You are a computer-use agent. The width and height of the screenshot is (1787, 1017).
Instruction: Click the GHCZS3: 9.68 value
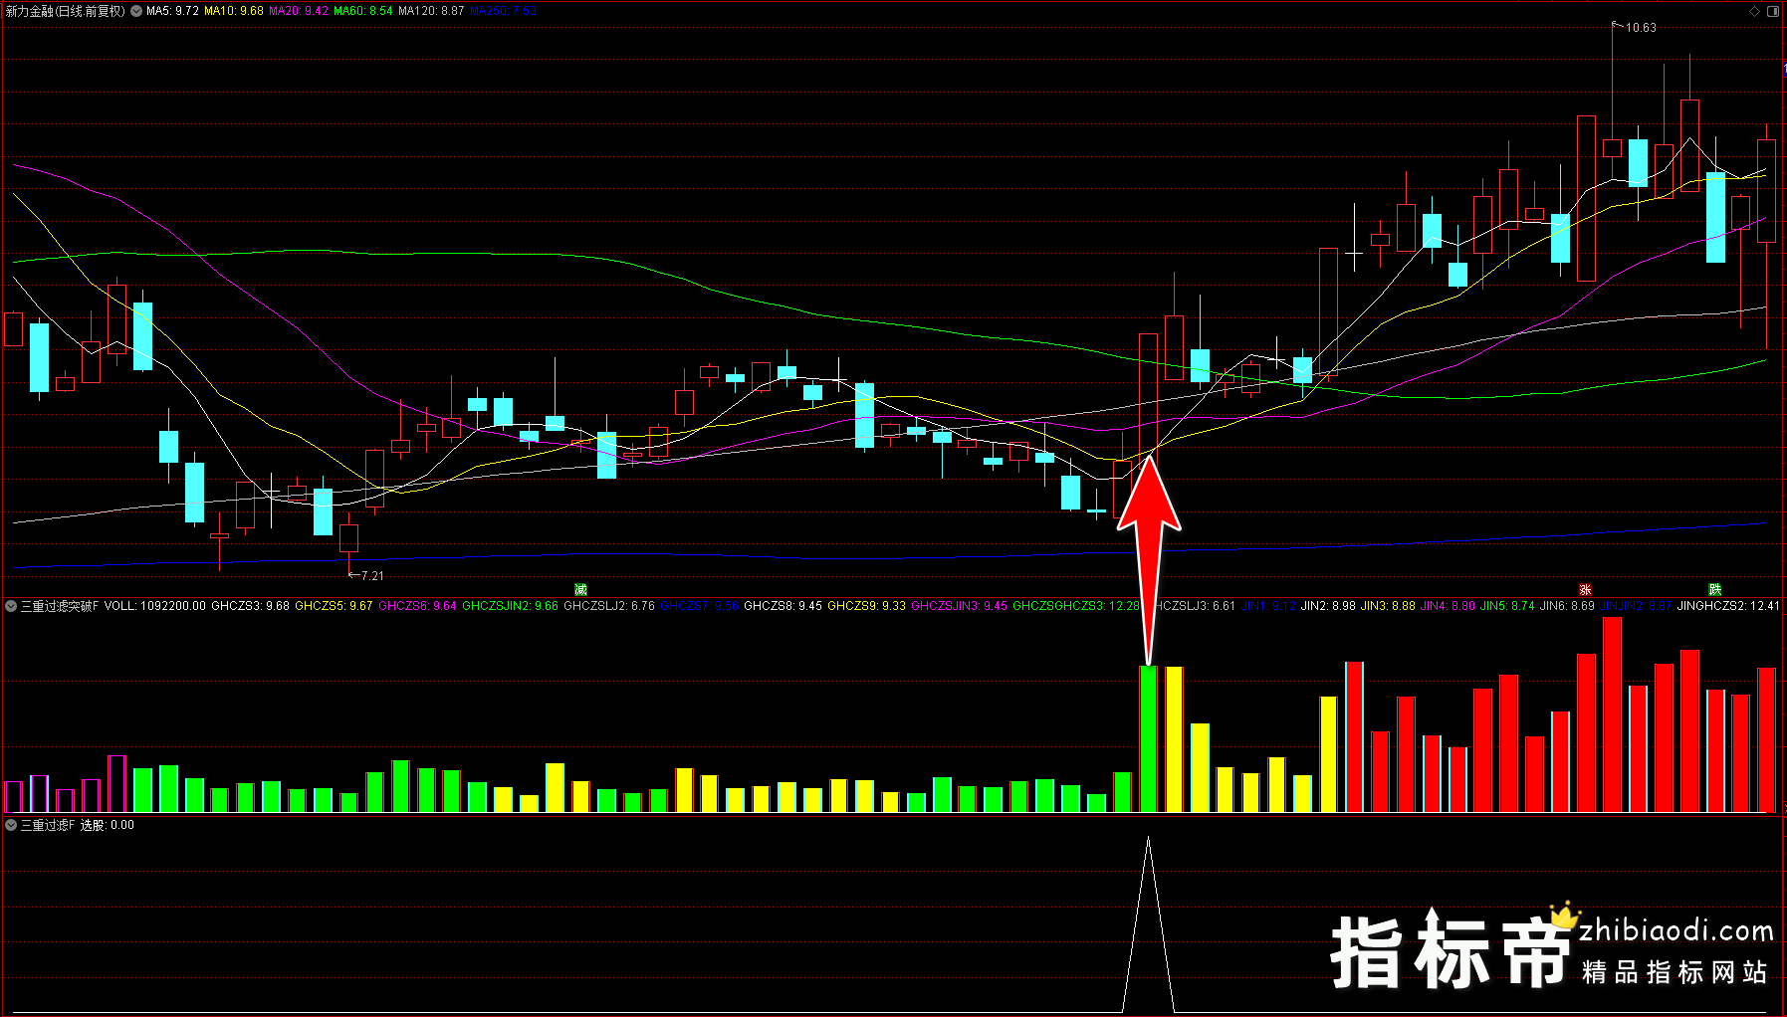(250, 605)
